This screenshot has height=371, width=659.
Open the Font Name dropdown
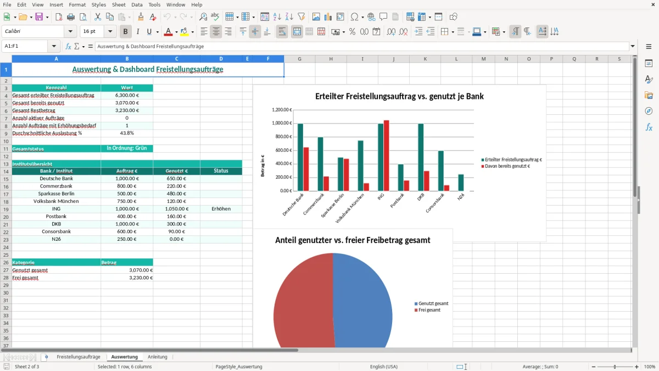[x=70, y=32]
